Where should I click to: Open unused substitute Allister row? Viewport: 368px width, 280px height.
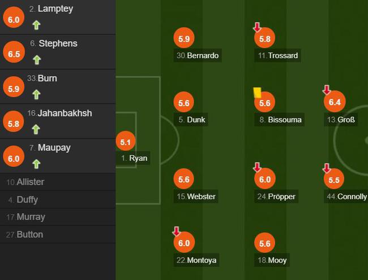pyautogui.click(x=58, y=182)
